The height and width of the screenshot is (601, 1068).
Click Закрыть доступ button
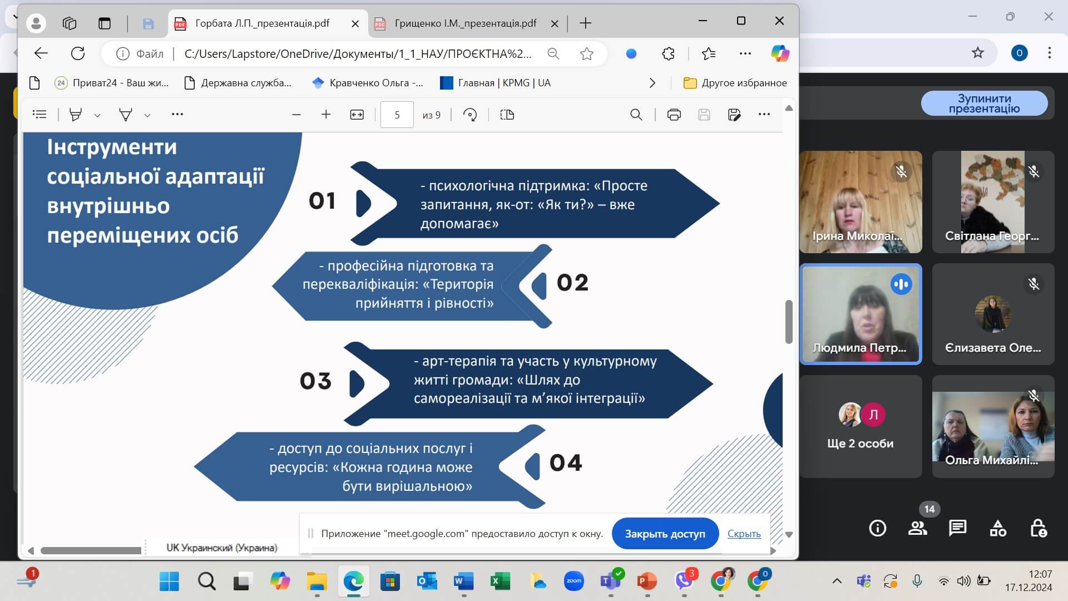665,534
